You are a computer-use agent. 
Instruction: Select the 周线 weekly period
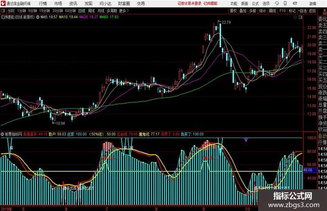(x=91, y=11)
